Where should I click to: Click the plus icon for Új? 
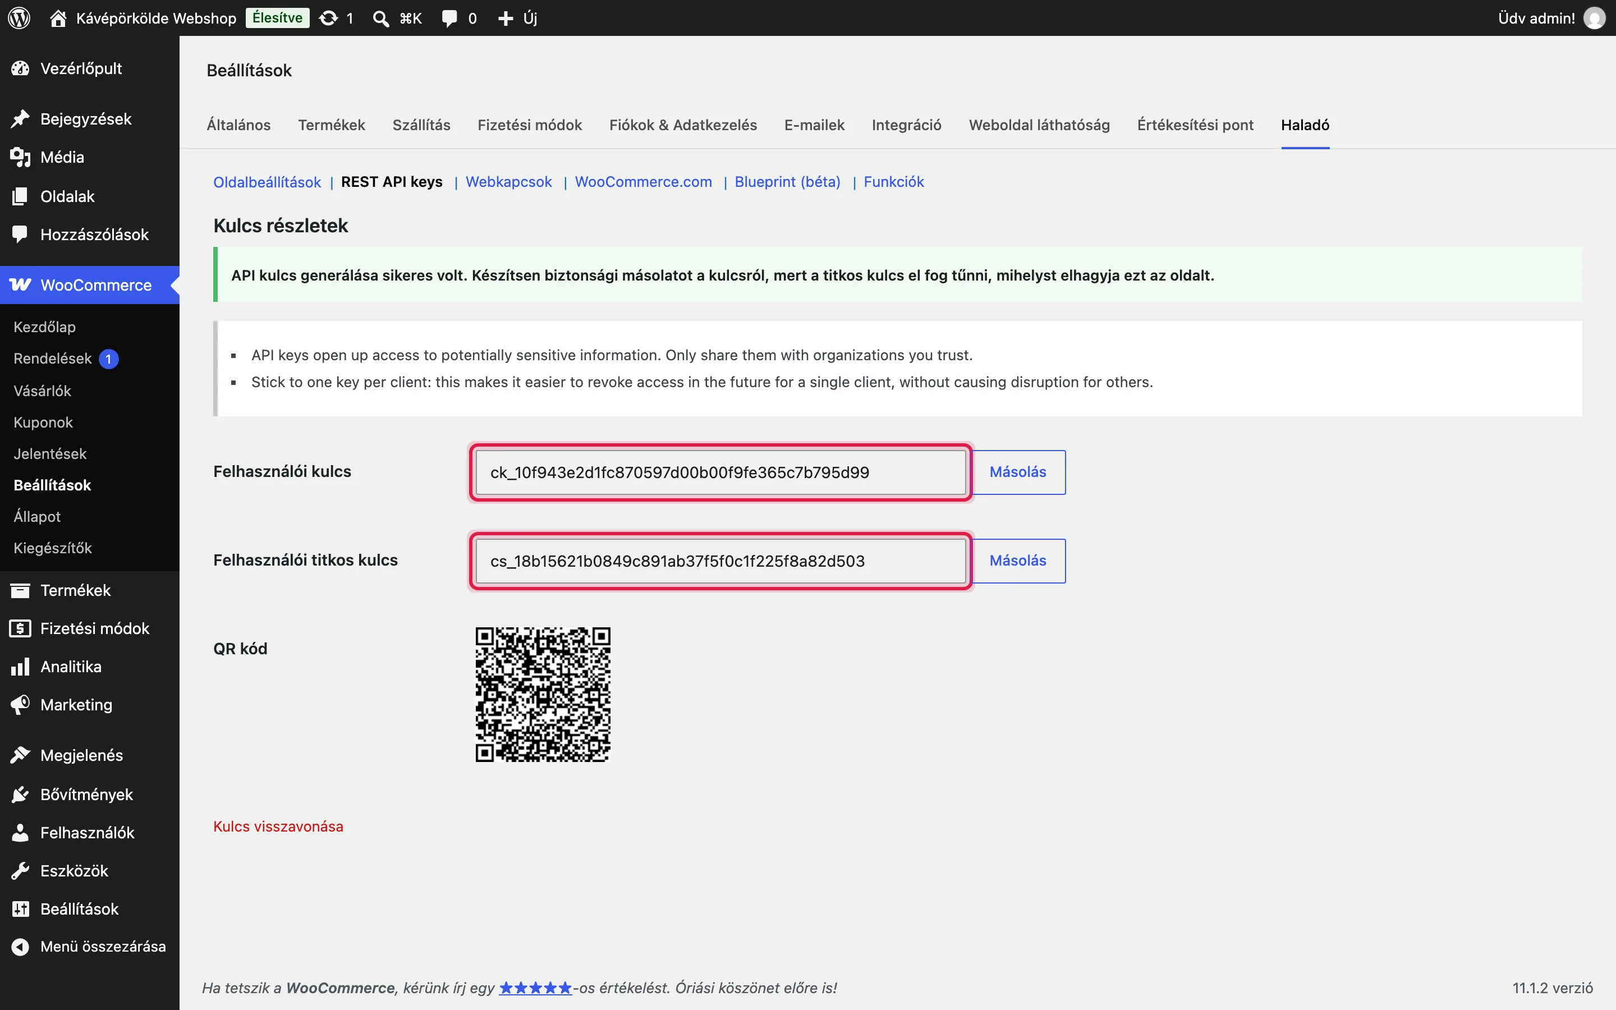(506, 18)
